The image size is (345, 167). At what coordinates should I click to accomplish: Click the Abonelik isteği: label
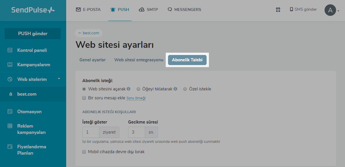click(x=98, y=81)
